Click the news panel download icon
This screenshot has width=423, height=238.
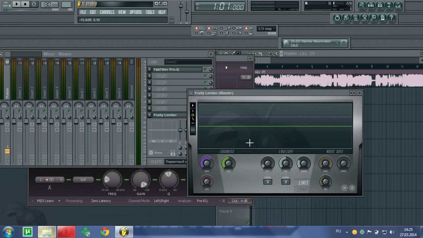[x=344, y=43]
